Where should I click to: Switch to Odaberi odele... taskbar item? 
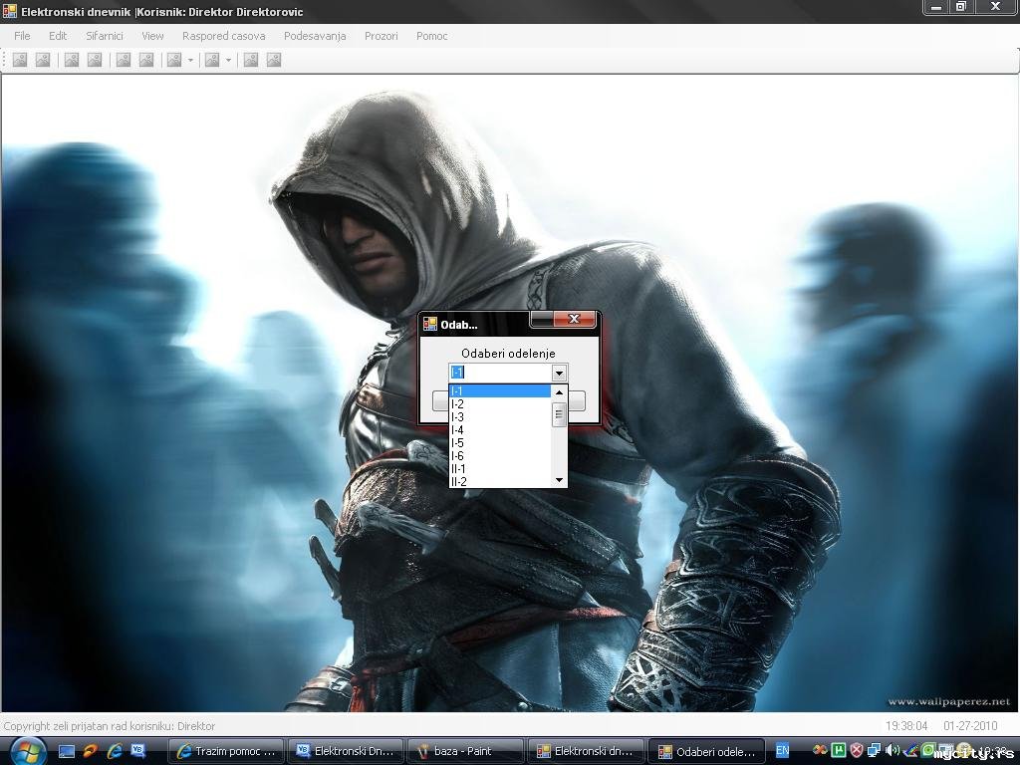click(706, 751)
